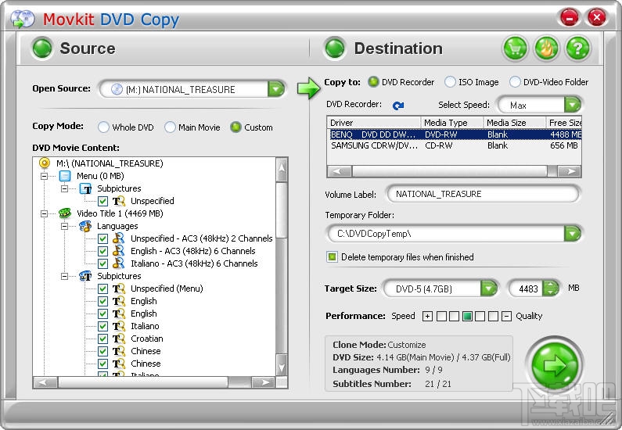The width and height of the screenshot is (622, 430).
Task: Open the Open Source drive dropdown
Action: click(x=276, y=89)
